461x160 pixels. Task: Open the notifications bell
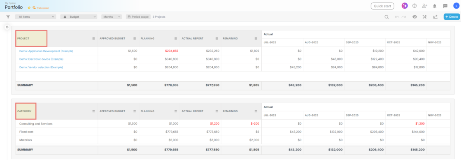pyautogui.click(x=435, y=6)
